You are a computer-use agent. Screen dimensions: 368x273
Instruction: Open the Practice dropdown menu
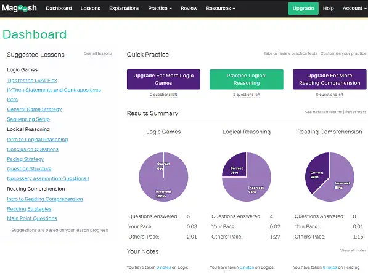(160, 8)
